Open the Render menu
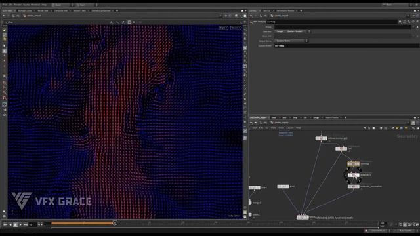The image size is (420, 236). point(18,5)
